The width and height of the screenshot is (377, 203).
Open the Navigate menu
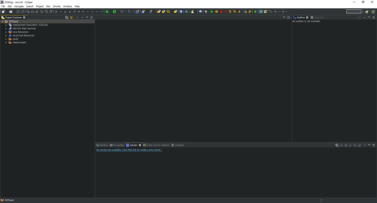click(19, 6)
